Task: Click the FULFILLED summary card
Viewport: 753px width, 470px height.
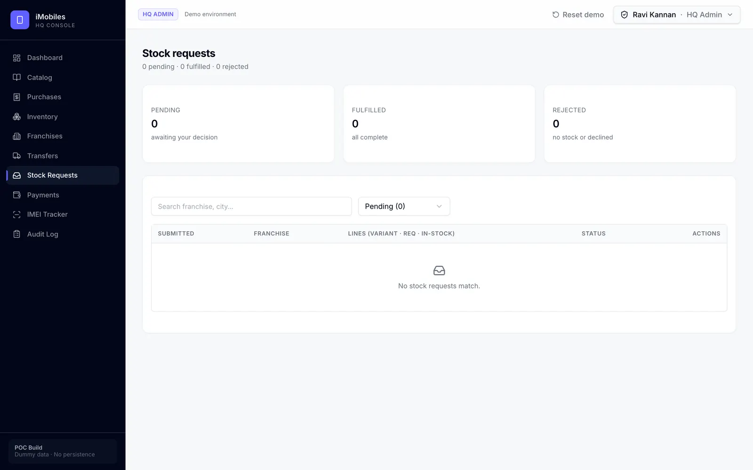Action: (439, 124)
